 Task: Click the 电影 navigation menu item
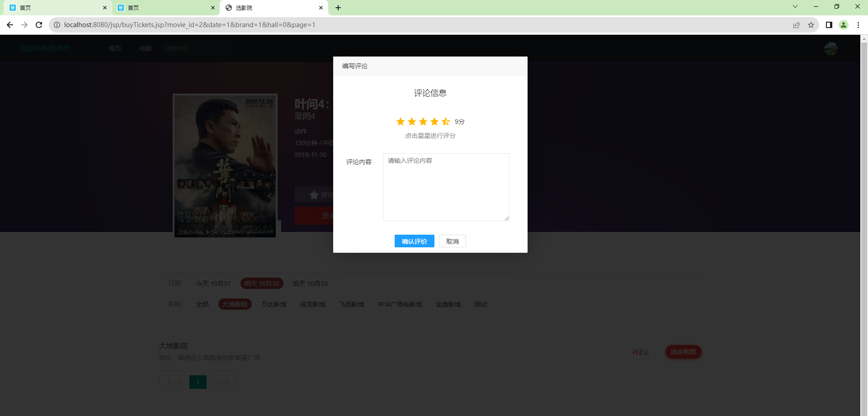pos(146,48)
